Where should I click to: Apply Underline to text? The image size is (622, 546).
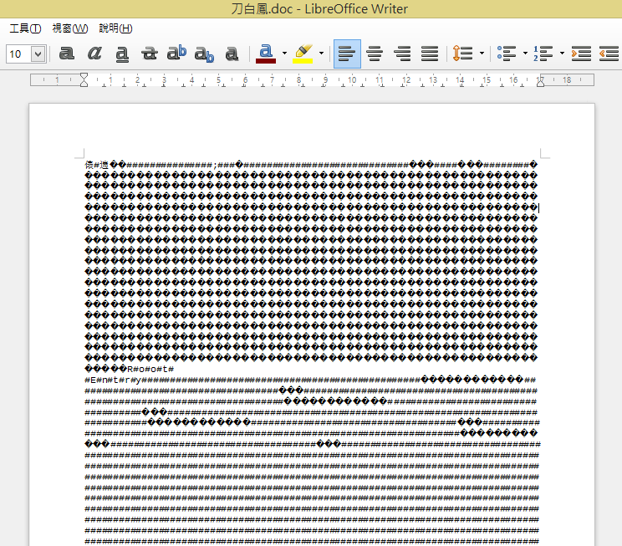[x=122, y=54]
